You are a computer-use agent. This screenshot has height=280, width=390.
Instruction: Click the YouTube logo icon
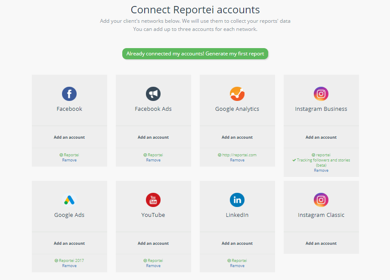click(153, 200)
